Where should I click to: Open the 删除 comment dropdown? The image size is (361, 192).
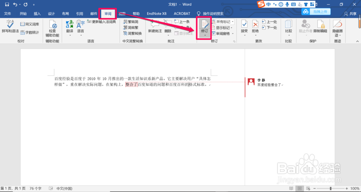coord(168,35)
